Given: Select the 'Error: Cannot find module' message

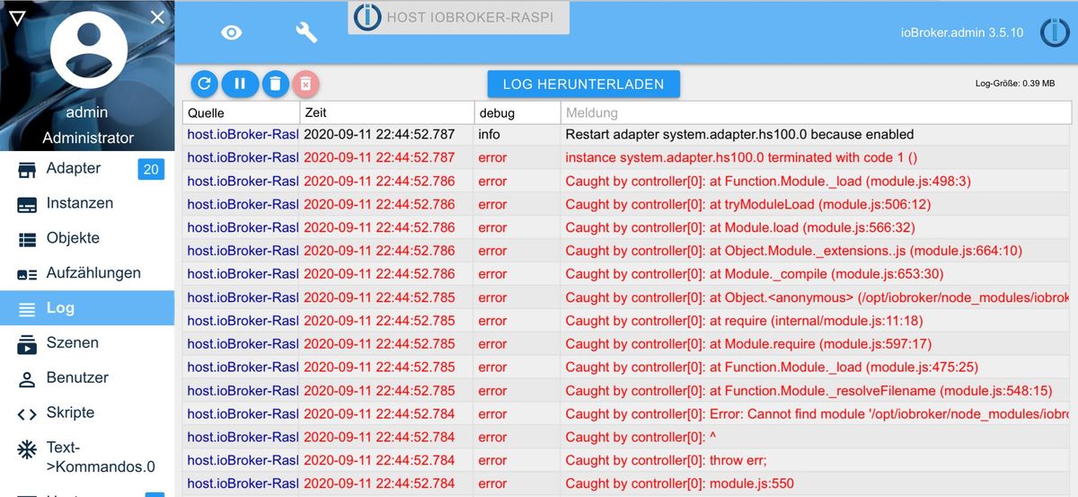Looking at the screenshot, I should point(816,414).
